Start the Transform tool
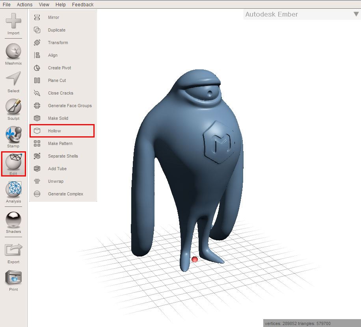Viewport: 361px width, 327px height. click(x=63, y=43)
